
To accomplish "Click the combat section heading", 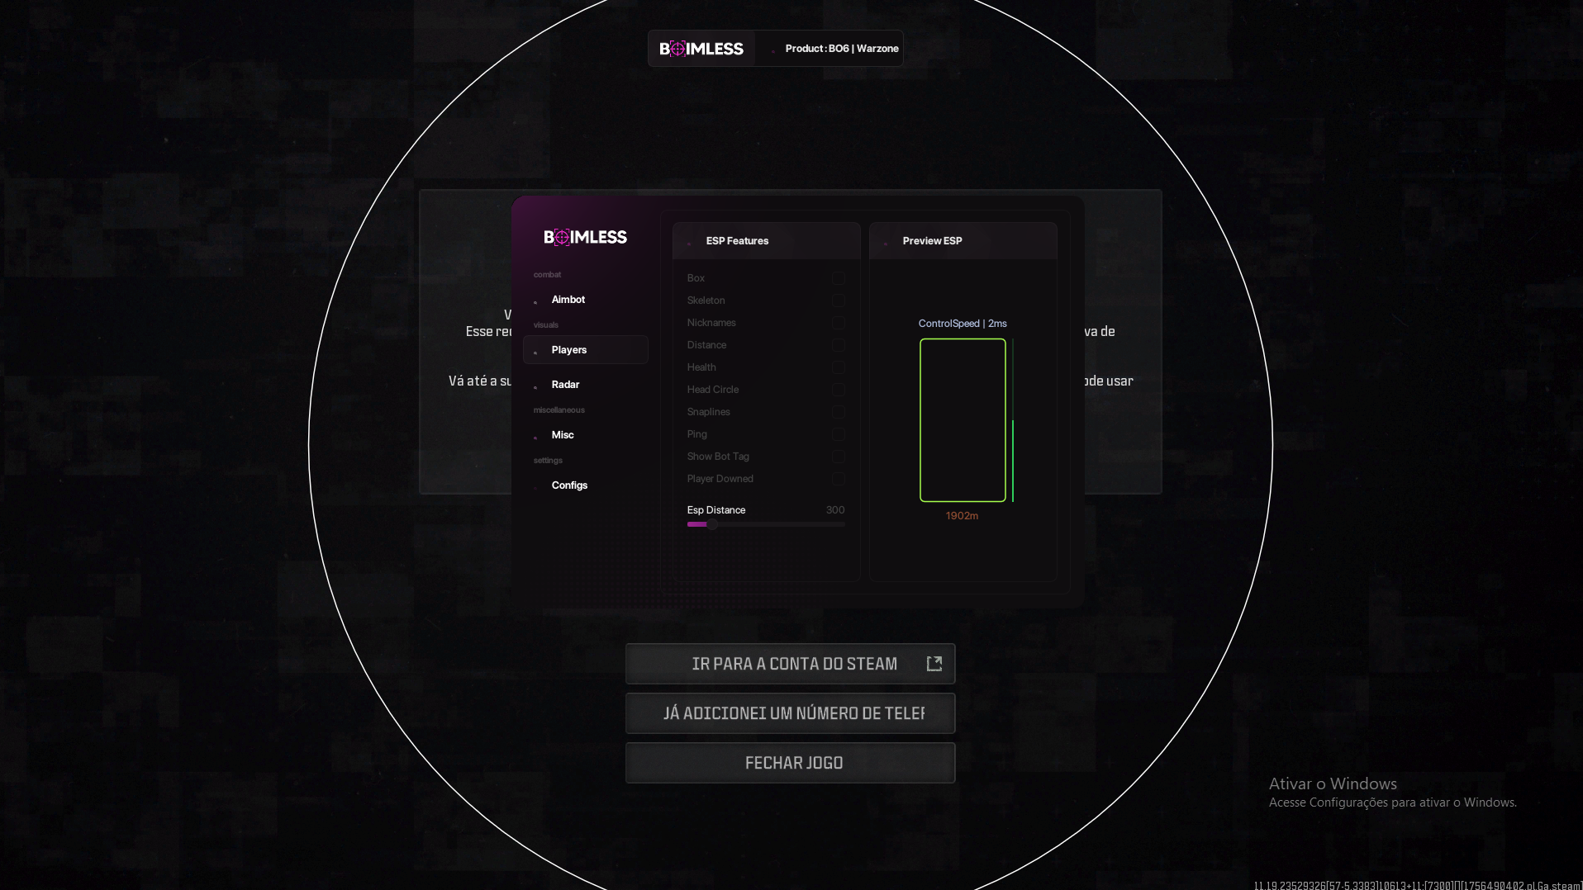I will tap(547, 275).
